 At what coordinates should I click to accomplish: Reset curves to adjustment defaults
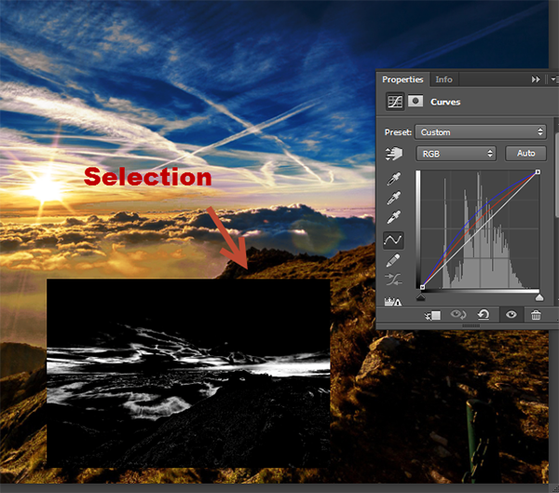coord(484,315)
